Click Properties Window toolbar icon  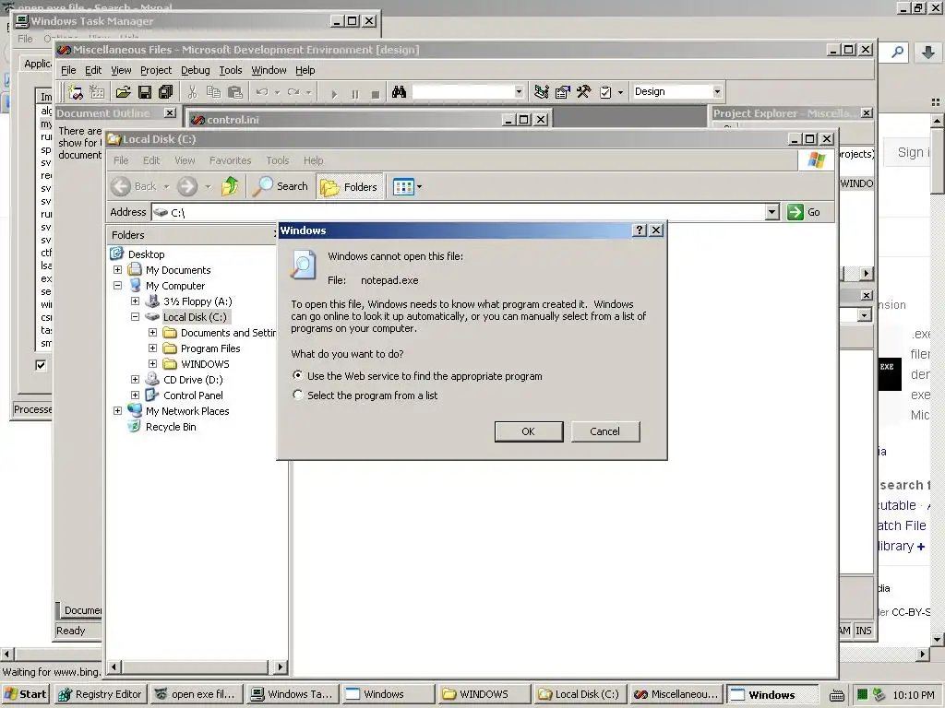[562, 92]
